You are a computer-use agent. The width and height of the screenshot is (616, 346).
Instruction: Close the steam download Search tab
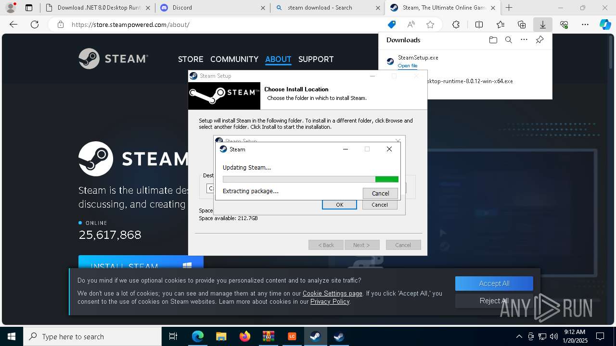378,8
